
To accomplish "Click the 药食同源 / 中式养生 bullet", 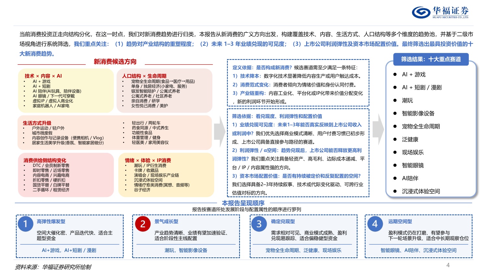I will [x=150, y=128].
